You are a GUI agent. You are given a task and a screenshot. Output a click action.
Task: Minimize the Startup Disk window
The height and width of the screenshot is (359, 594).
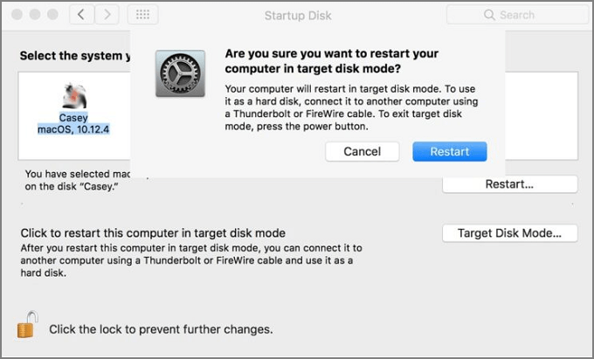[x=32, y=15]
